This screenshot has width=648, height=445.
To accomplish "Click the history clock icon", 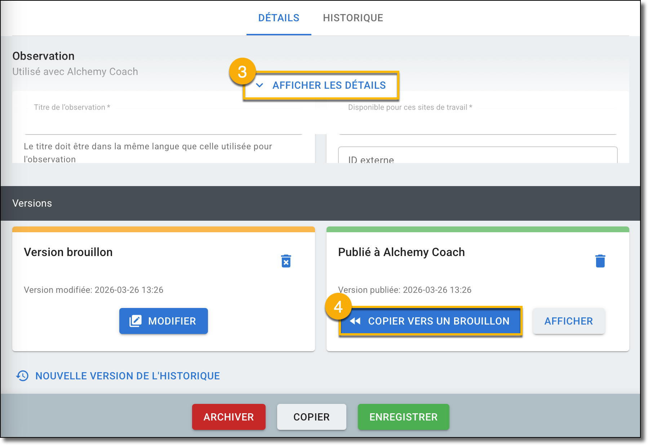I will click(x=22, y=376).
